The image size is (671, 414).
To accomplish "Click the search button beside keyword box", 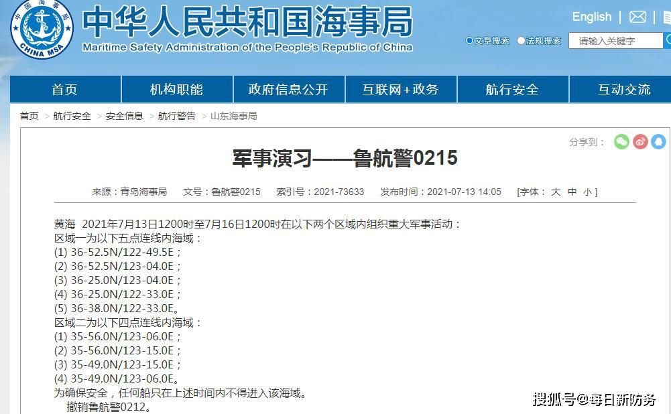I will click(667, 41).
